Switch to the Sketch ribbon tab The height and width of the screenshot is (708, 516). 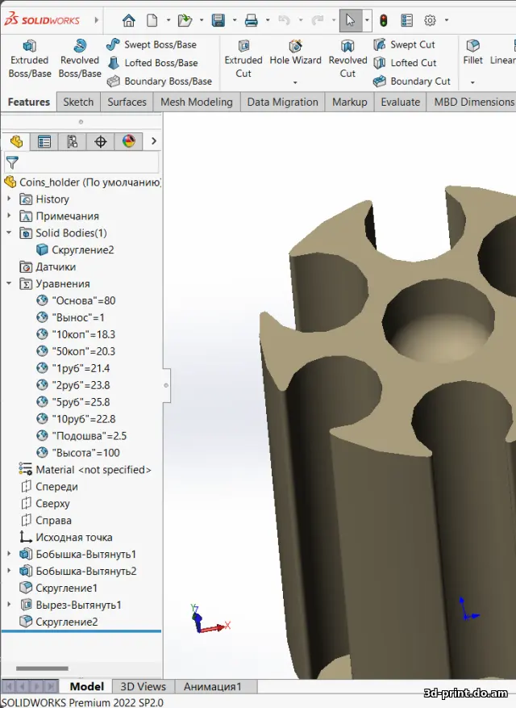(78, 102)
